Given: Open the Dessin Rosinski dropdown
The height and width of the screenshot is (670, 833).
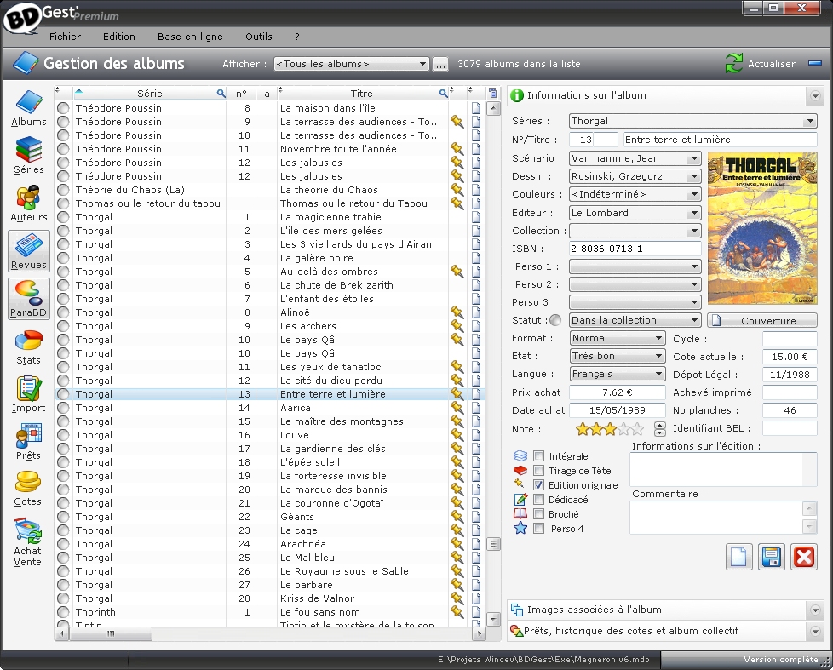Looking at the screenshot, I should 635,176.
